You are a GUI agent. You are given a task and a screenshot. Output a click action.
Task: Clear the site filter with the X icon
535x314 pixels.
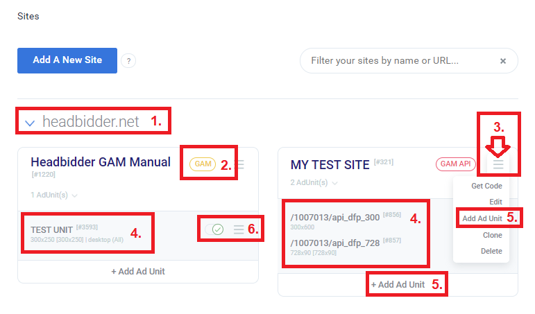pos(503,61)
